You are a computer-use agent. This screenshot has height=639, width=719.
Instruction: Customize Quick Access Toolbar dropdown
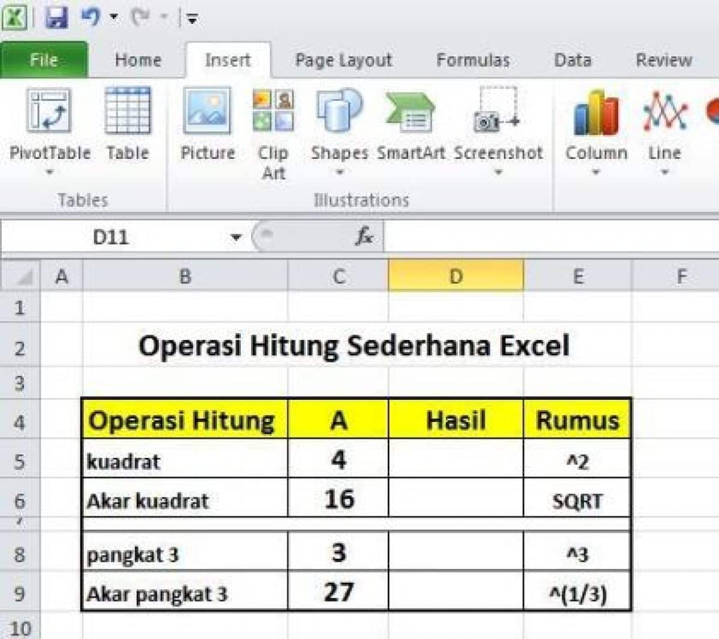192,19
